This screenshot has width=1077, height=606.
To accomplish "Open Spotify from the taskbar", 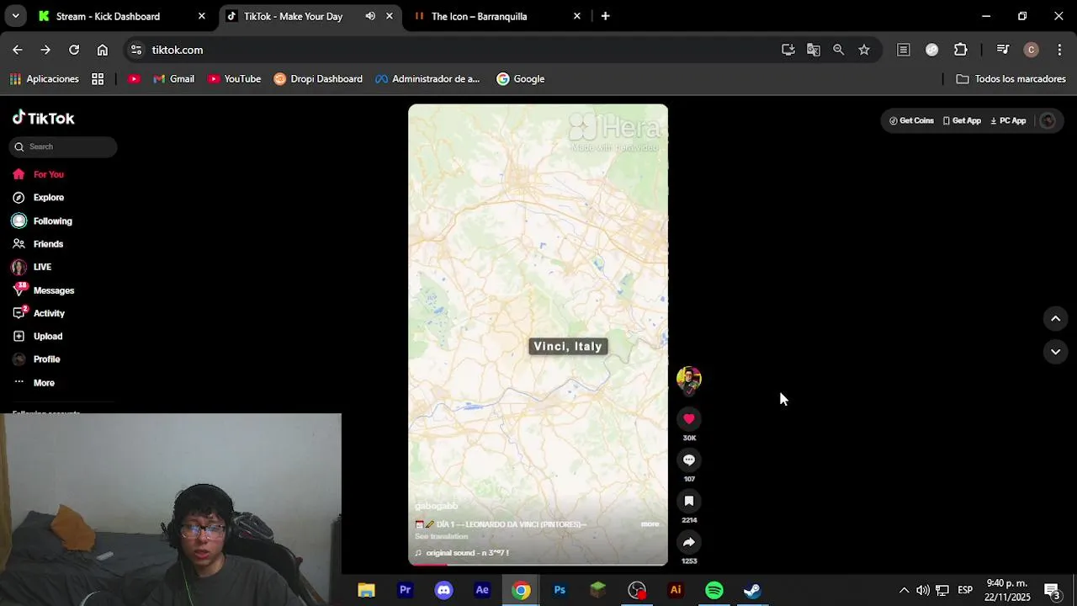I will [x=714, y=590].
